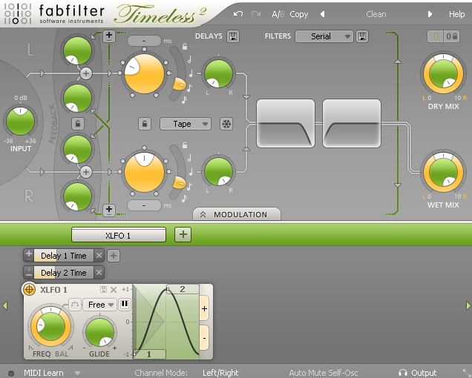Click the XLFO 1 drag target icon
This screenshot has width=472, height=378.
pos(29,290)
